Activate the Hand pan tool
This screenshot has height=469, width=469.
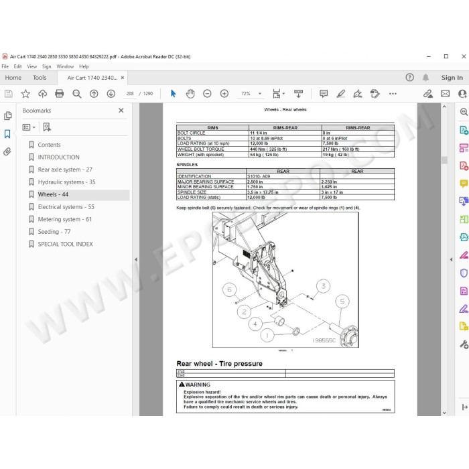tap(190, 94)
